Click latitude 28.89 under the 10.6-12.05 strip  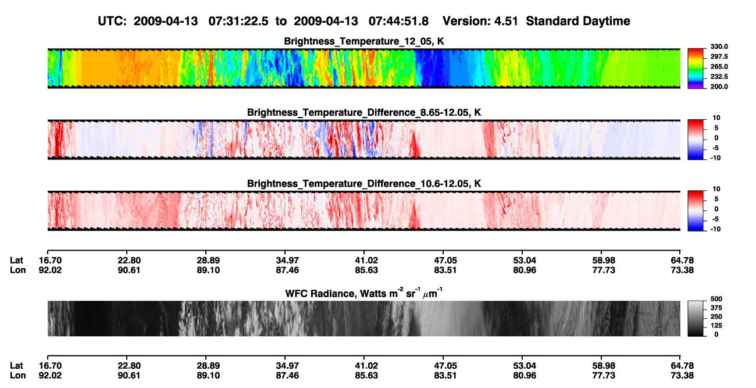coord(205,260)
